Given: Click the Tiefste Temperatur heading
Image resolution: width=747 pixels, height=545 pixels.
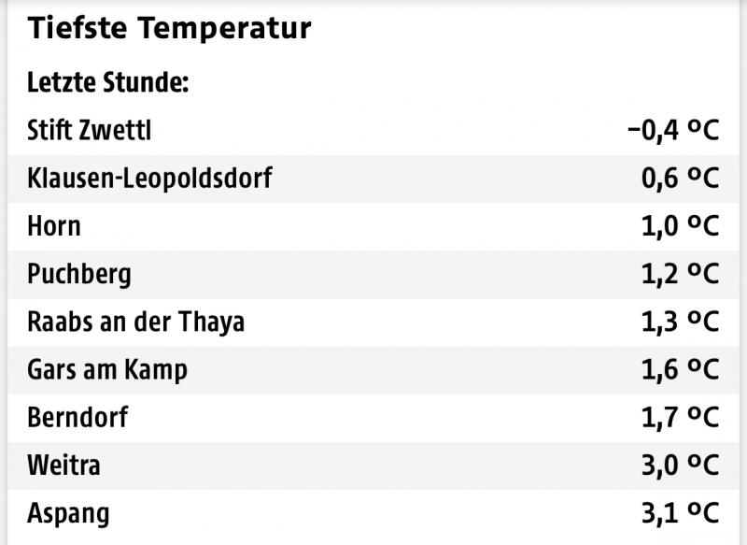Looking at the screenshot, I should point(169,29).
